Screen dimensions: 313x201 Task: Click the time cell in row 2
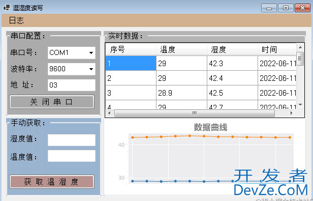(277, 78)
